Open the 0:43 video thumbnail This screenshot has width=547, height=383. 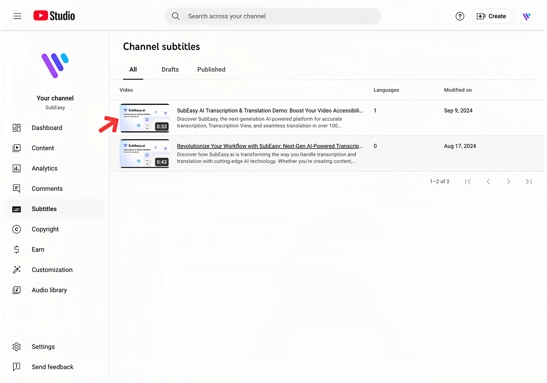pos(145,153)
